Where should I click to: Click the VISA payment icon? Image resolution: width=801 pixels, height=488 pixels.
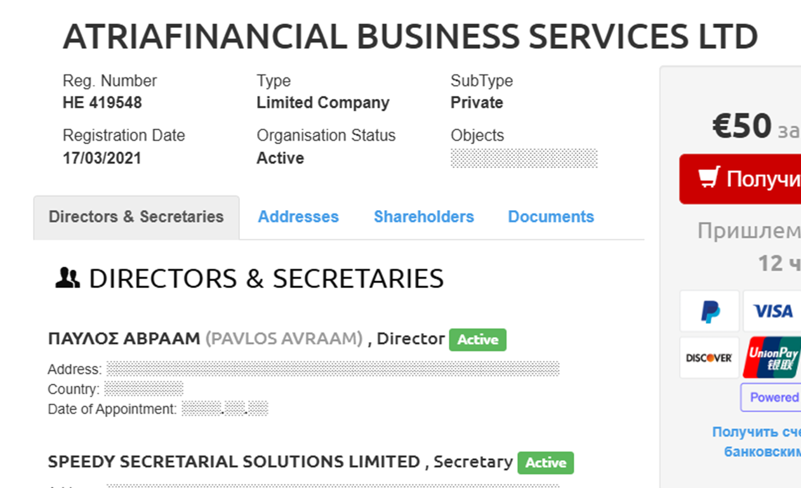(x=772, y=311)
